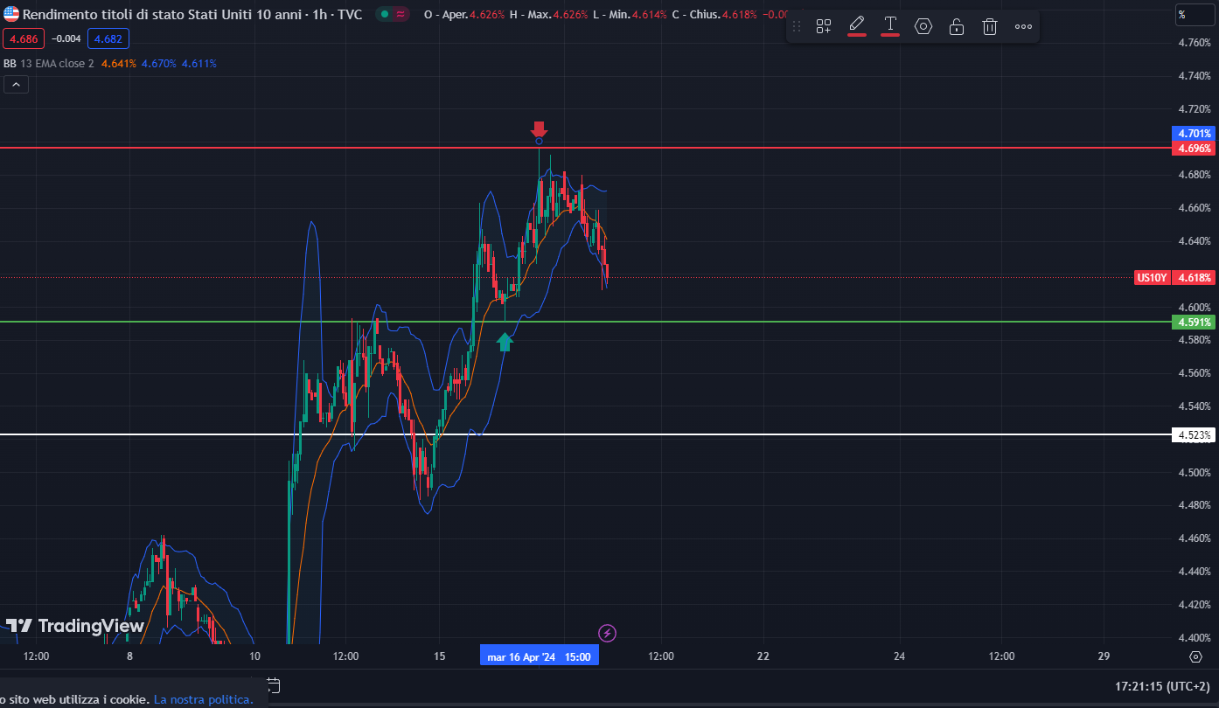Click the blue 4.611% BB value

(199, 63)
